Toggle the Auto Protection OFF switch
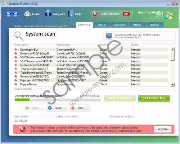The image size is (180, 144). 126,14
